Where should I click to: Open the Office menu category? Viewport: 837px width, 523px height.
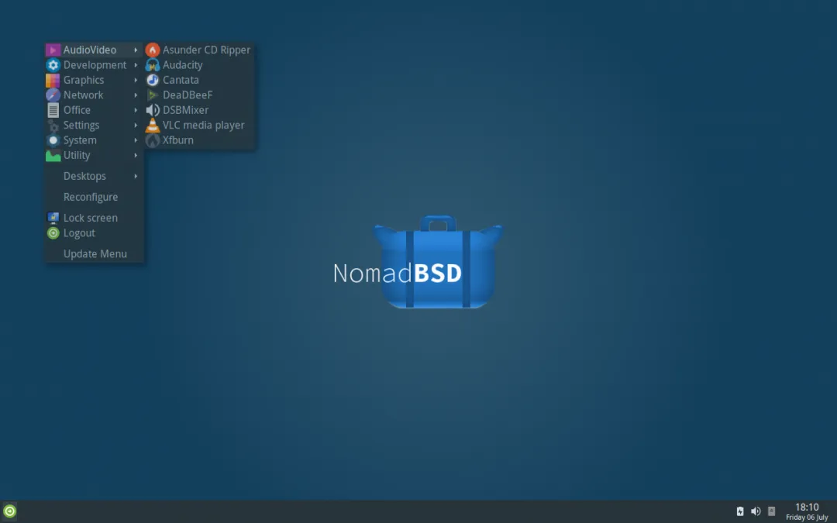point(94,110)
